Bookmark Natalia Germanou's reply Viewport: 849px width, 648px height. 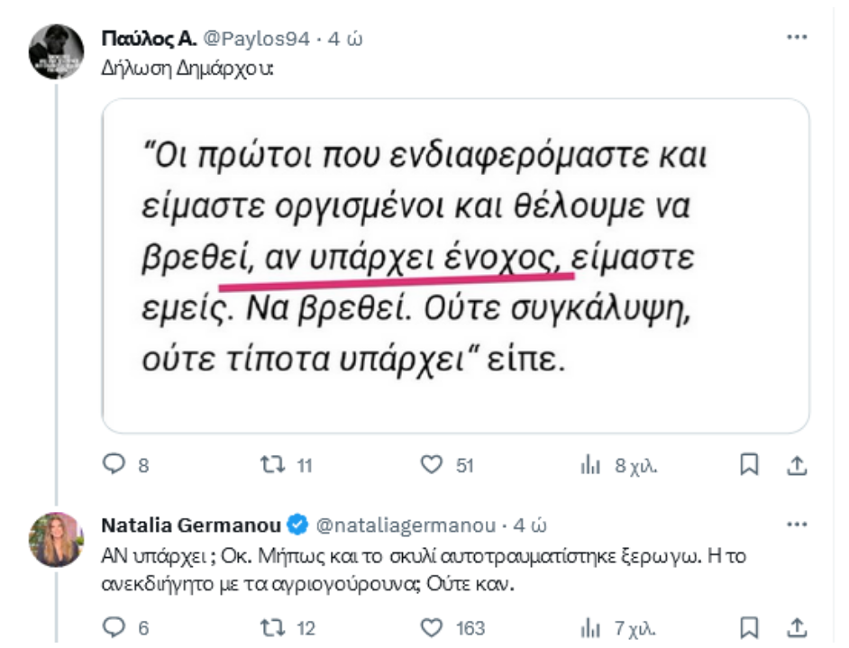[748, 627]
